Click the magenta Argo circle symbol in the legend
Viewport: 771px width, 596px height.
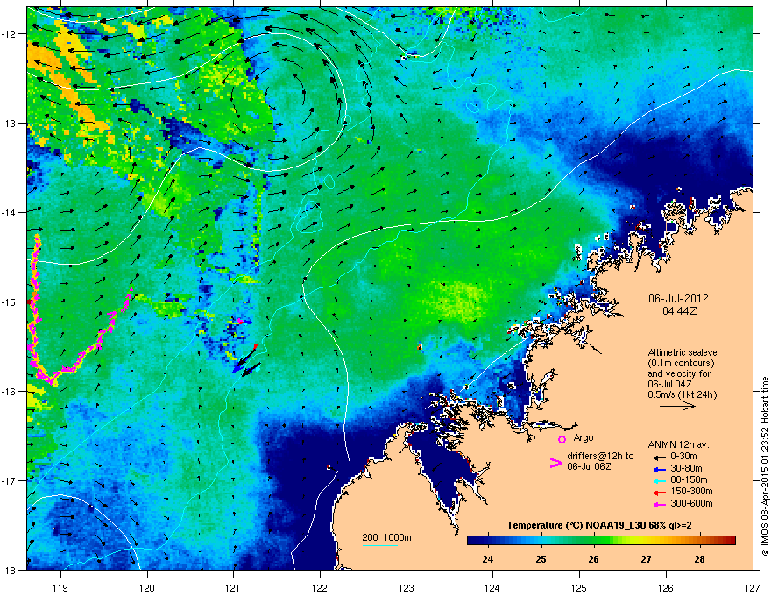coord(562,439)
